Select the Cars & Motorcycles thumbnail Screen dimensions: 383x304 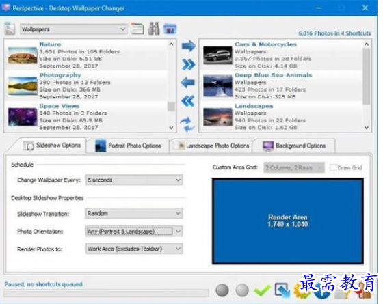[218, 55]
